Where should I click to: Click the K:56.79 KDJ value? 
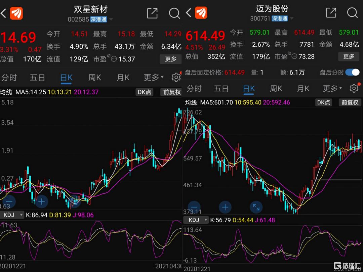point(220,220)
